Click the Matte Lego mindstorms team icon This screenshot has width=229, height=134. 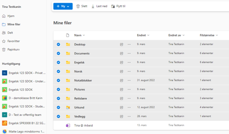pos(5,132)
